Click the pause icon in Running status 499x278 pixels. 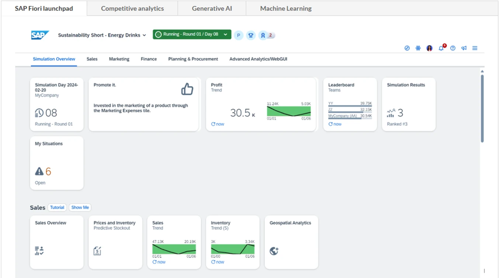point(158,34)
